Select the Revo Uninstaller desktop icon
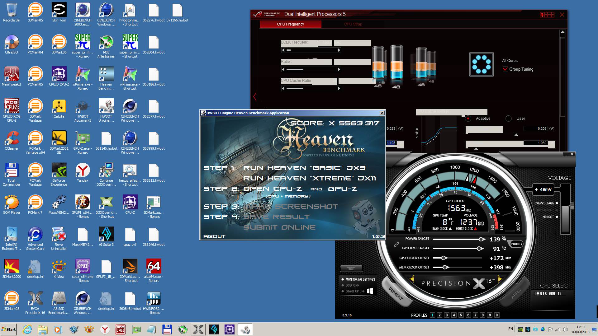 click(59, 239)
